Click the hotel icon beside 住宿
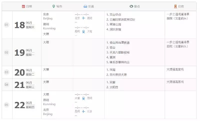The width and height of the screenshot is (200, 121). [175, 6]
